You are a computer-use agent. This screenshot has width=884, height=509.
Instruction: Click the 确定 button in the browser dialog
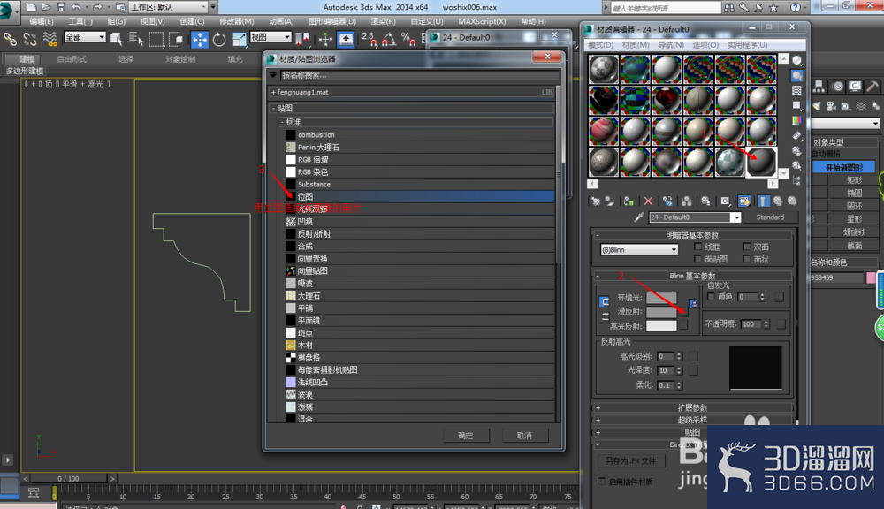pyautogui.click(x=466, y=435)
